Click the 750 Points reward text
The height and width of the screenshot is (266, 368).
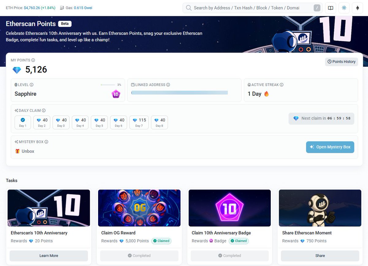[316, 241]
